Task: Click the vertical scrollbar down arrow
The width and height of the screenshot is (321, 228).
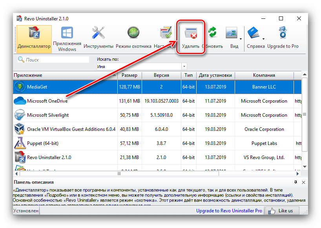Action: 305,167
